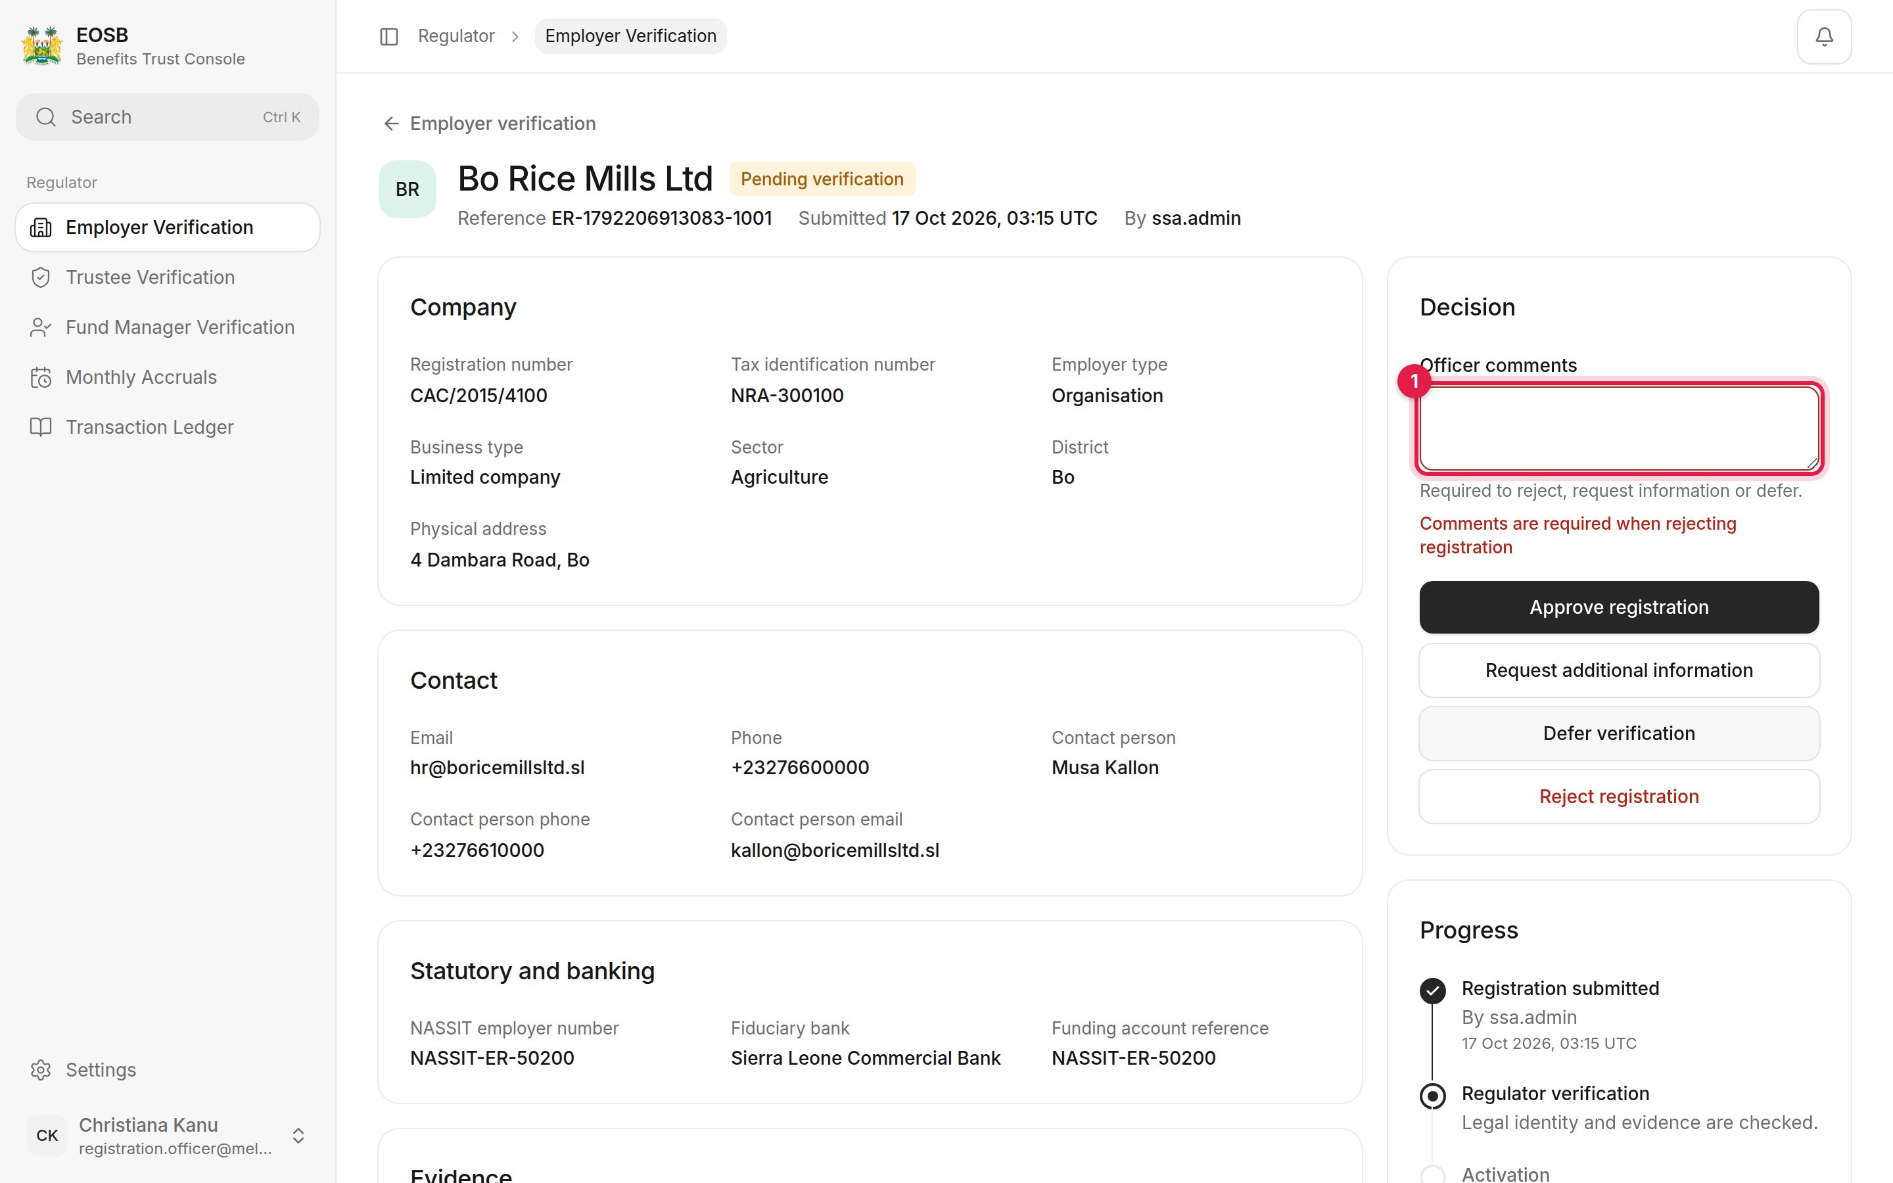Click the back arrow beside Employer verification
The height and width of the screenshot is (1183, 1893).
tap(391, 124)
